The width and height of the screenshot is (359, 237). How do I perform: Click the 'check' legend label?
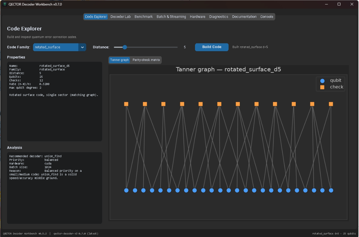[x=337, y=87]
